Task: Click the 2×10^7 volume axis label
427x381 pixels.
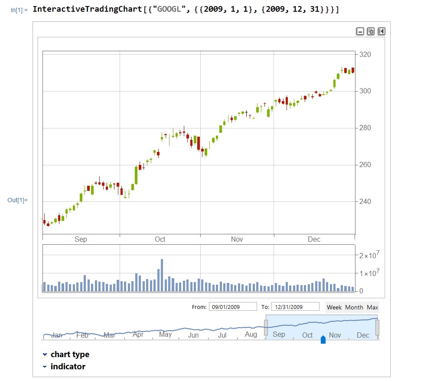Action: click(x=369, y=255)
